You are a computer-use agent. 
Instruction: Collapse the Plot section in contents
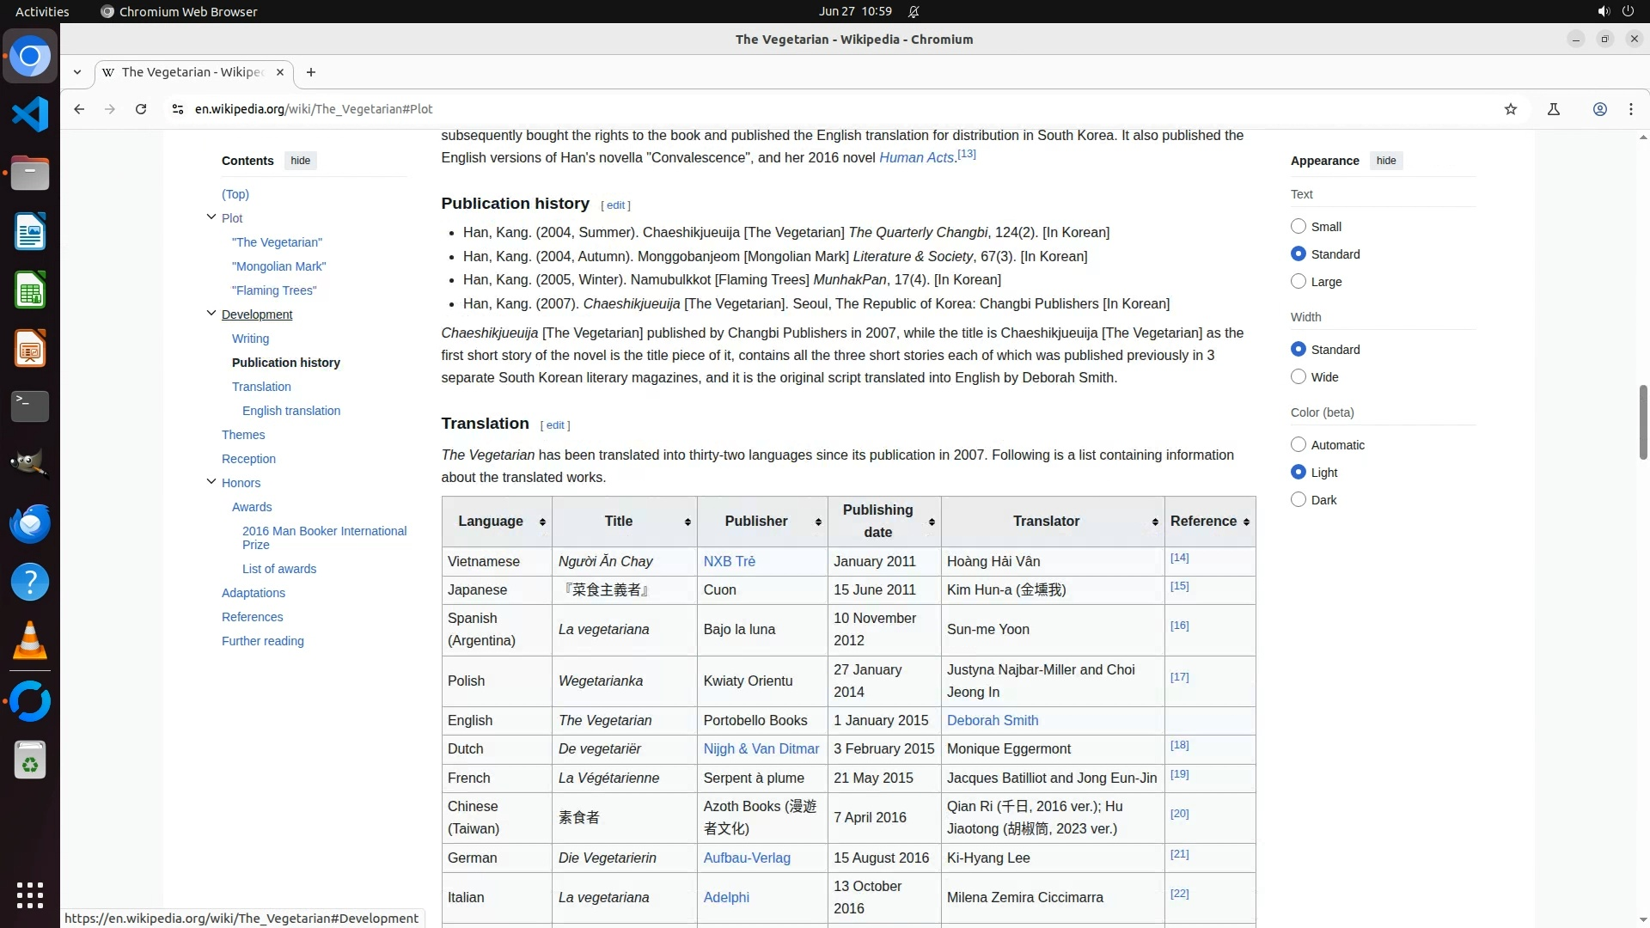pos(211,217)
